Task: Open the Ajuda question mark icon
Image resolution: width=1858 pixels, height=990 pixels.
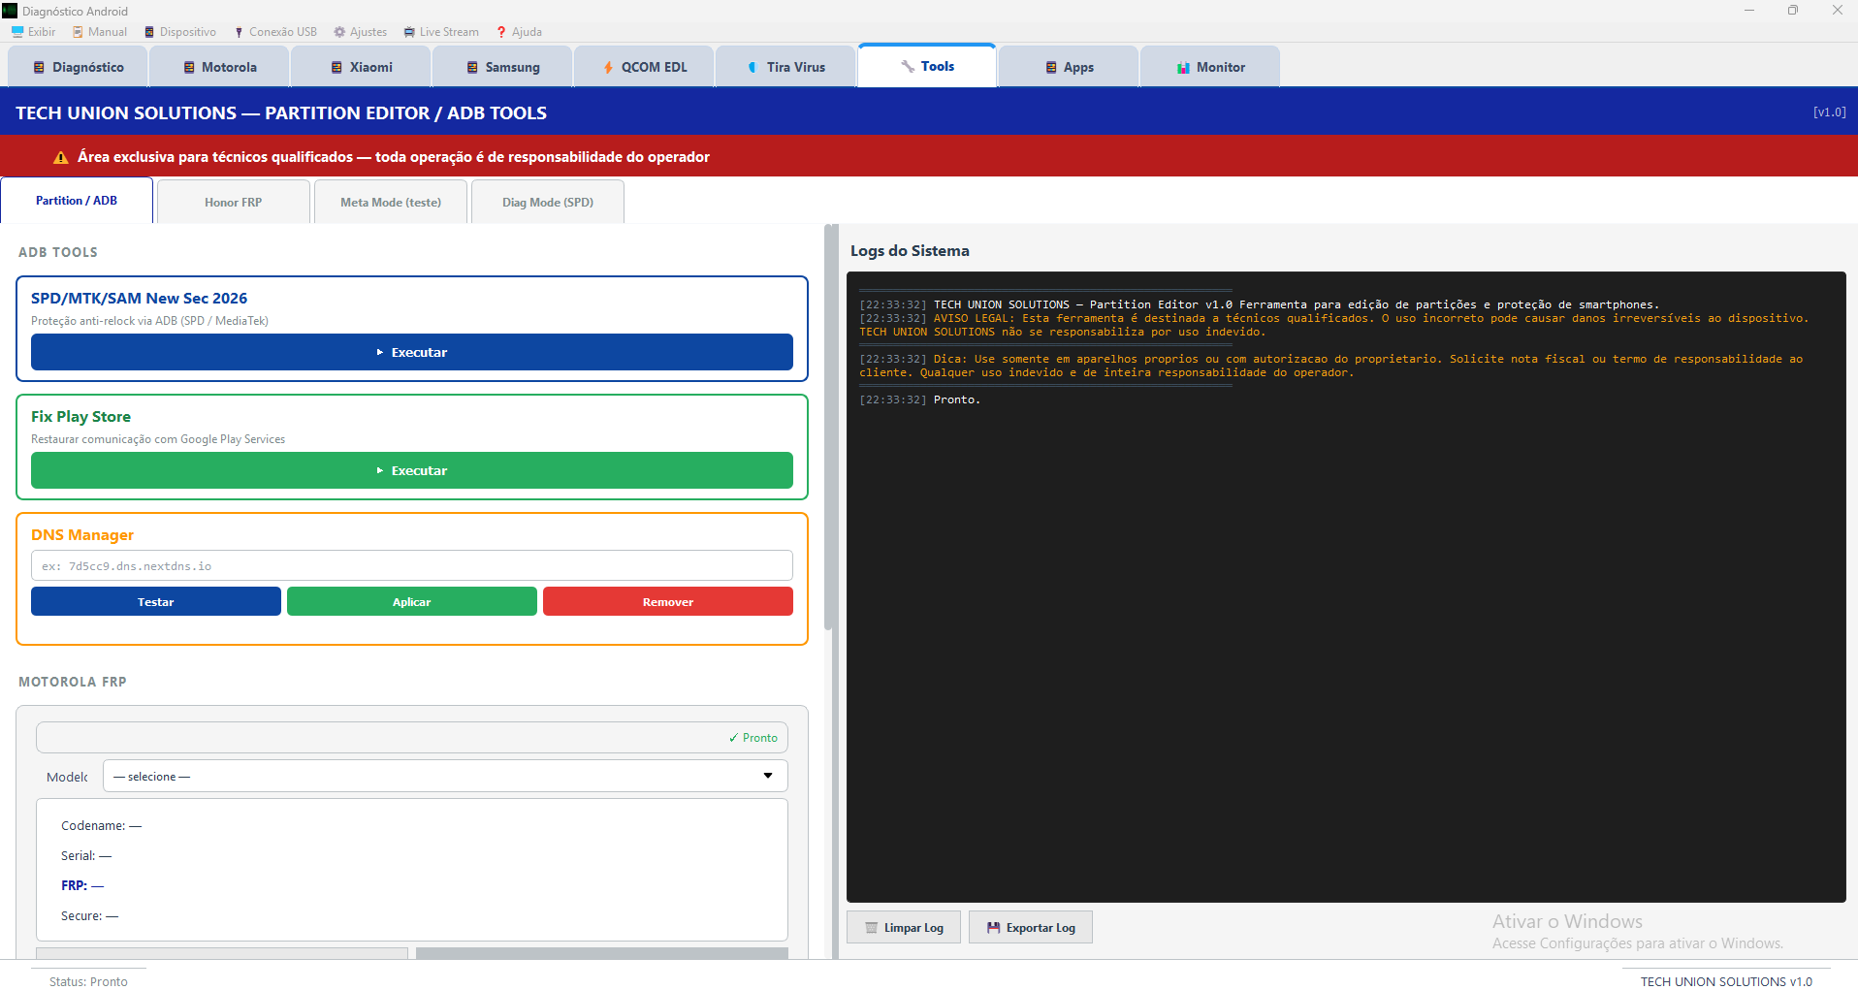Action: click(501, 32)
